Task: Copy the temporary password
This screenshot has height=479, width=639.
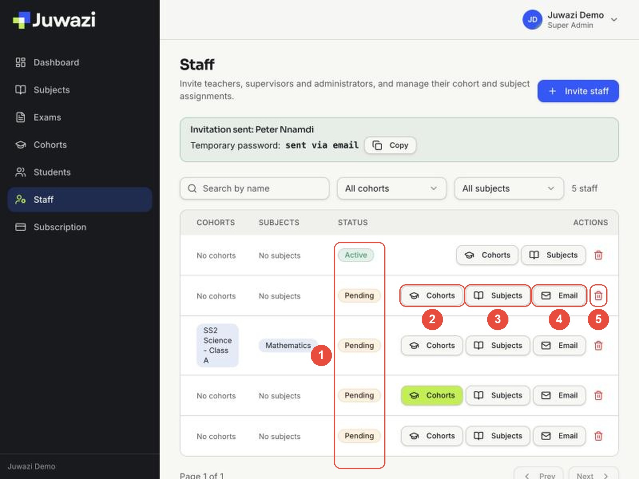Action: (390, 145)
